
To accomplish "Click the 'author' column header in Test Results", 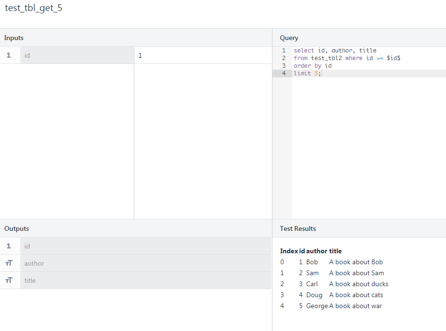I will (x=316, y=251).
